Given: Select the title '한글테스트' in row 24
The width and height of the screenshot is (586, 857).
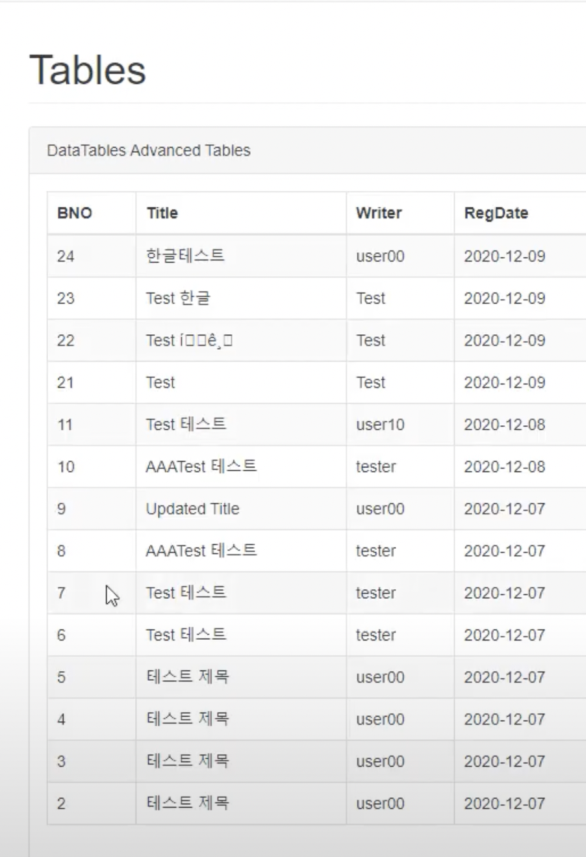Looking at the screenshot, I should pos(186,256).
